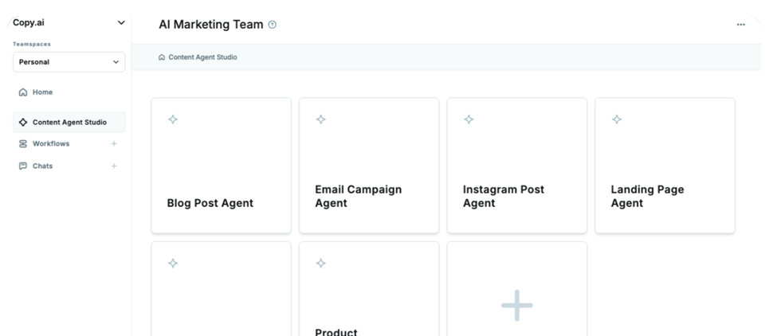This screenshot has height=336, width=781.
Task: Click the Content Agent Studio sparkle icon
Action: (23, 123)
